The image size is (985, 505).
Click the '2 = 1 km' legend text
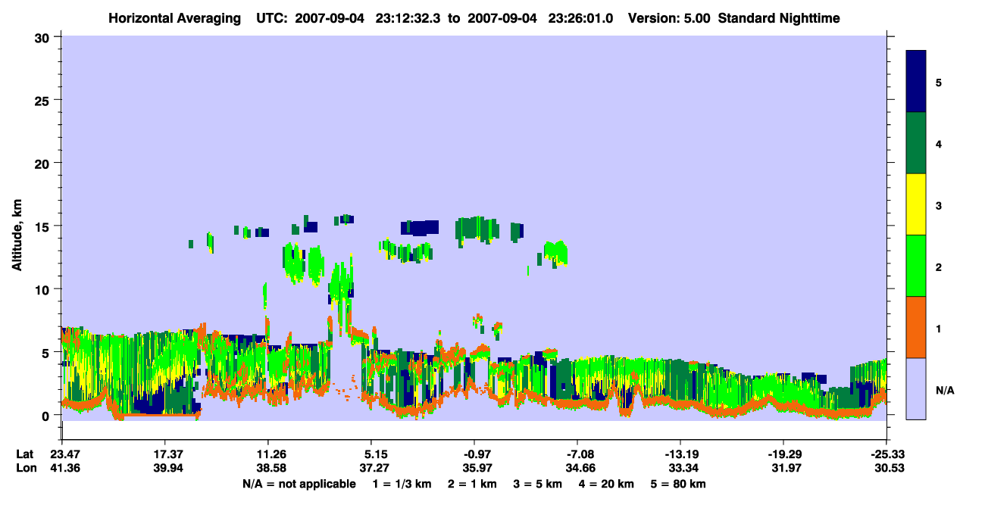(472, 484)
